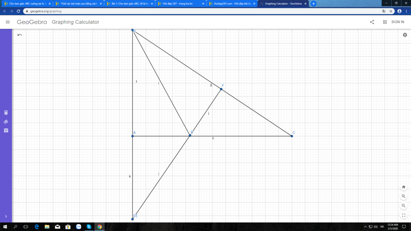411x231 pixels.
Task: Open volume control in system tray
Action: pos(376,227)
